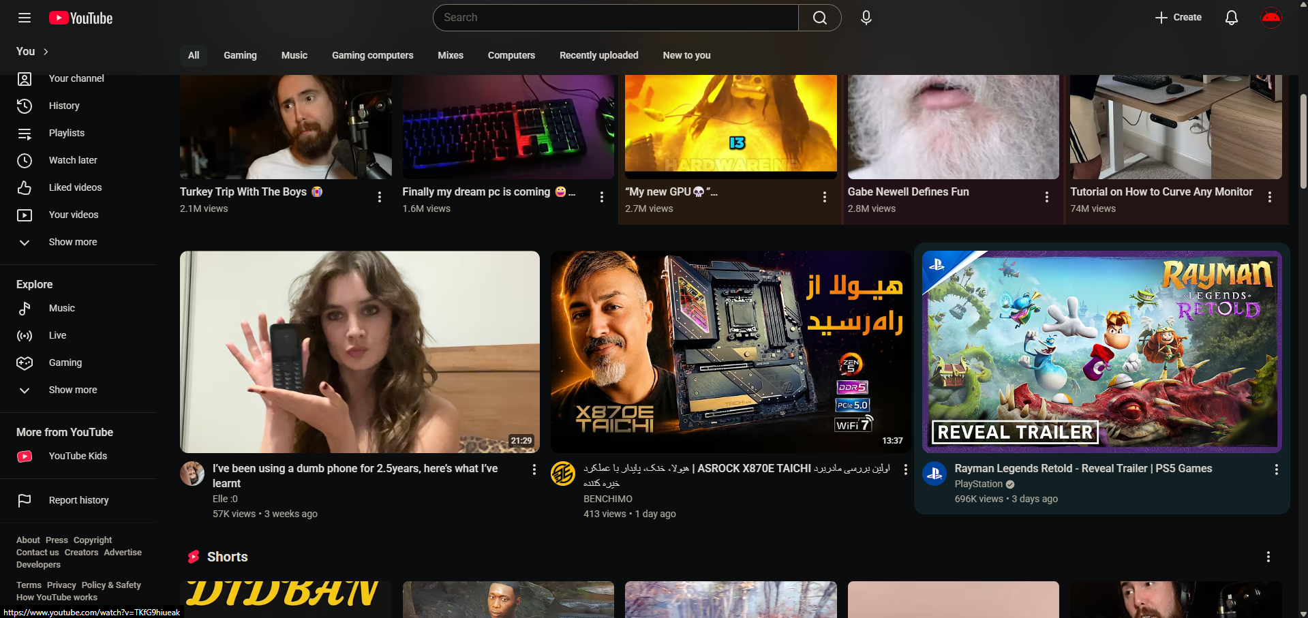
Task: Open options for My new GPU video
Action: click(x=825, y=197)
